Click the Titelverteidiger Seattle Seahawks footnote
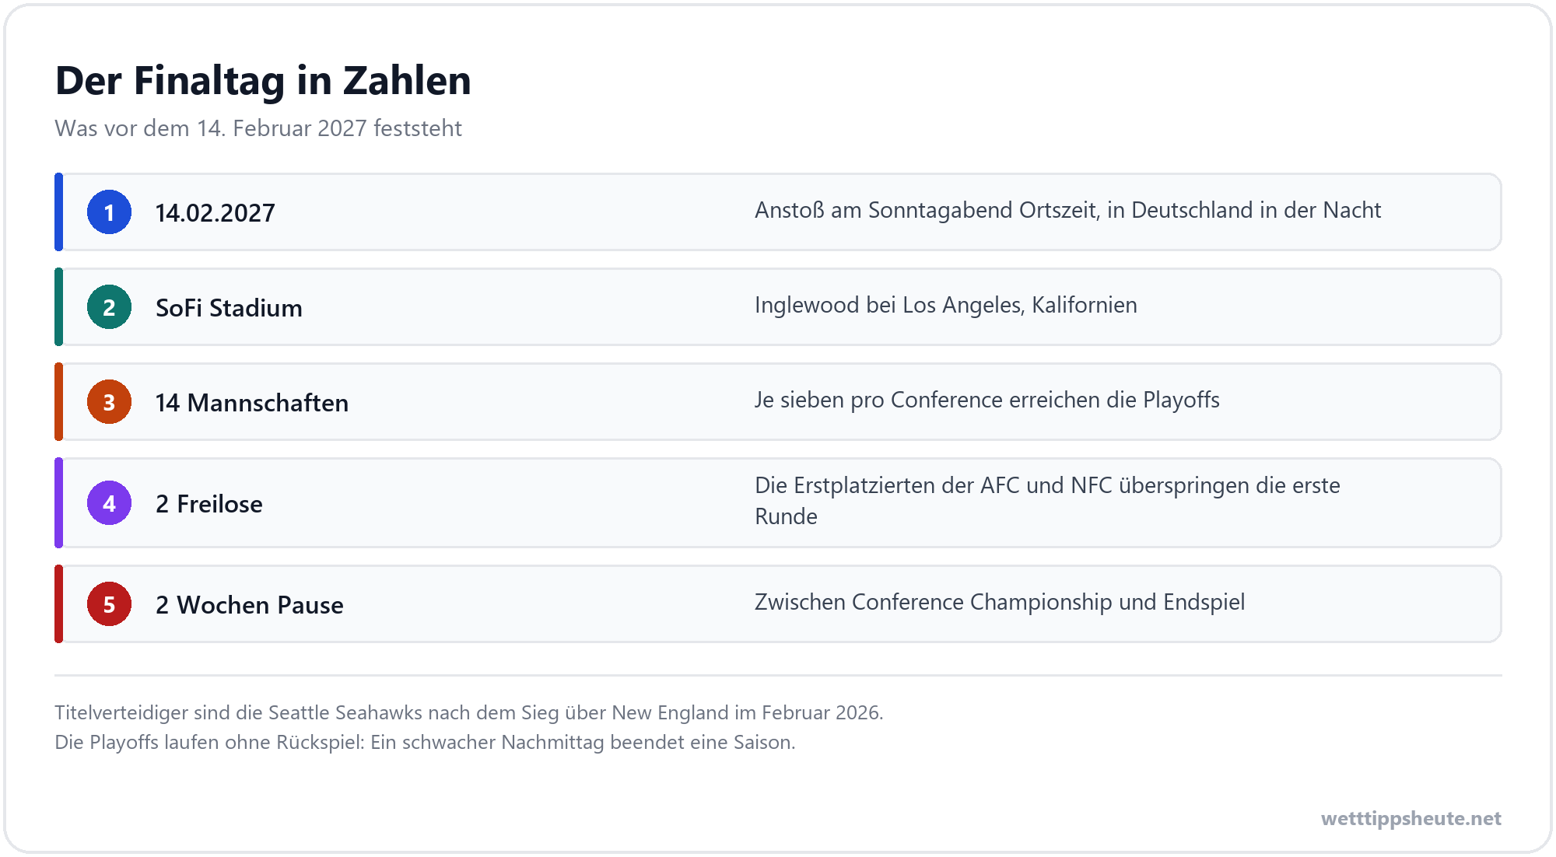Screen dimensions: 1556x857 [469, 712]
